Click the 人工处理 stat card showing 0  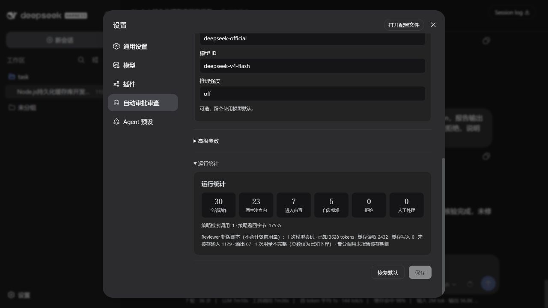click(407, 205)
